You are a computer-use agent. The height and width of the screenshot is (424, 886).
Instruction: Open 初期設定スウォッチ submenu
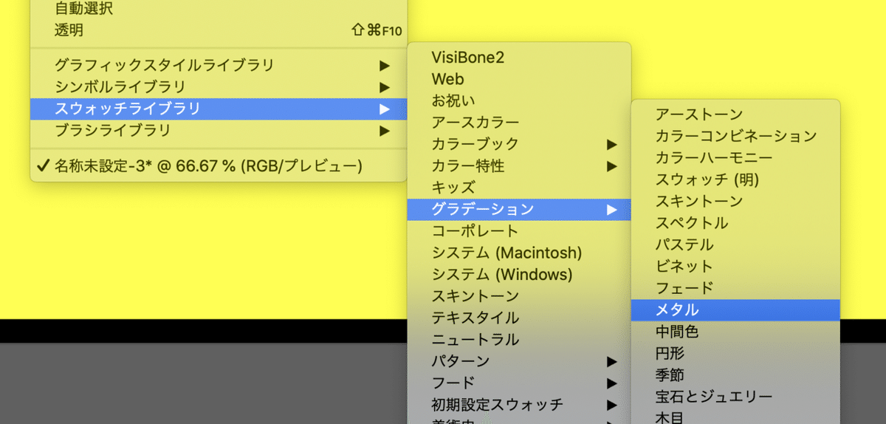(519, 406)
